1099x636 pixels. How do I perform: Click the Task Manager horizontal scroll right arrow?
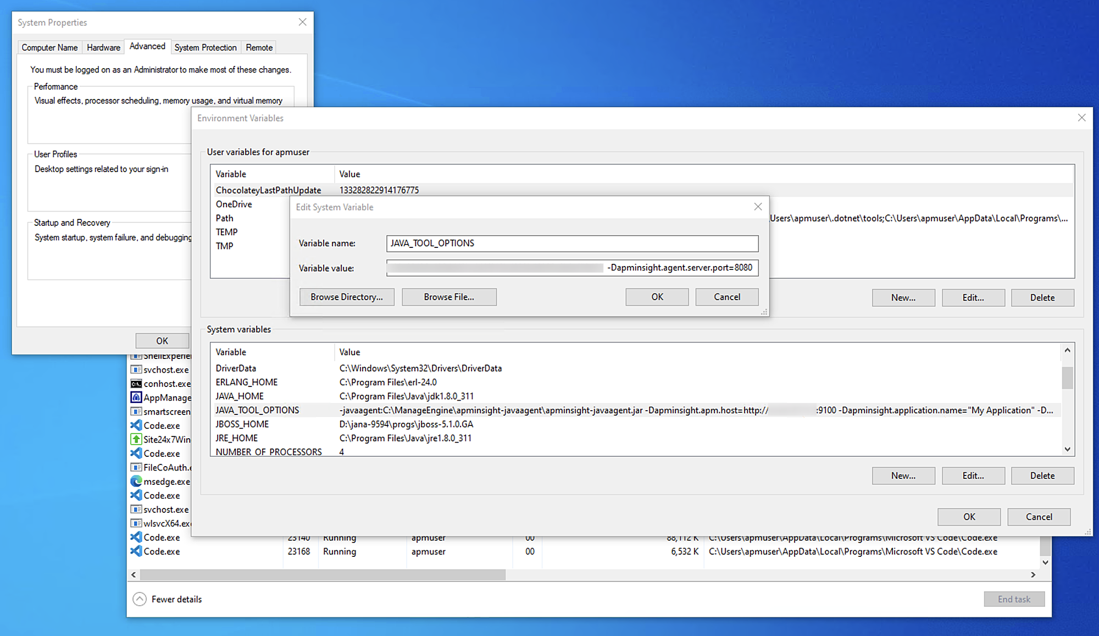[1033, 574]
